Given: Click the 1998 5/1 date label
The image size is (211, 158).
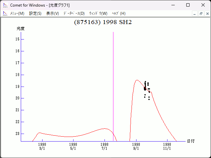Looking at the screenshot, I should [x=73, y=146].
